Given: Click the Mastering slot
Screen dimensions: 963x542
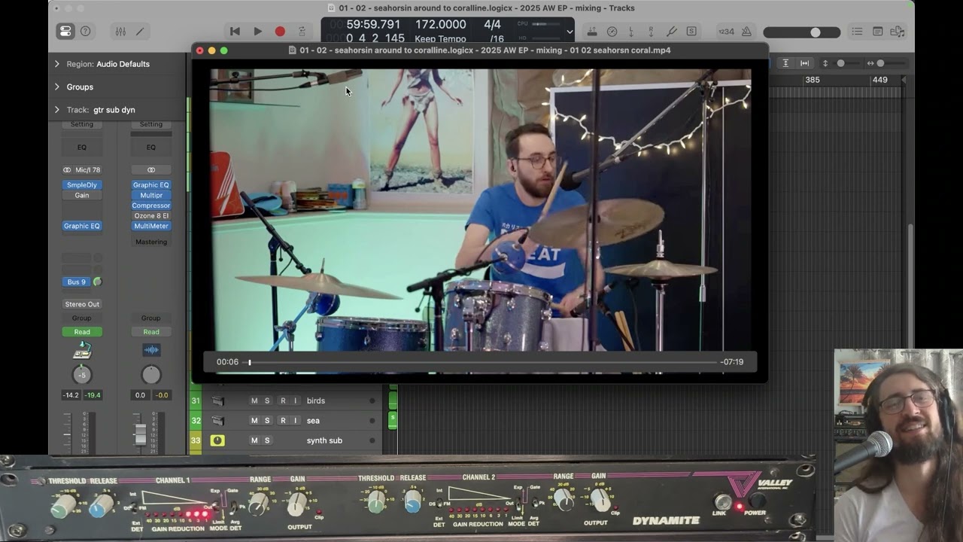Looking at the screenshot, I should pos(151,242).
